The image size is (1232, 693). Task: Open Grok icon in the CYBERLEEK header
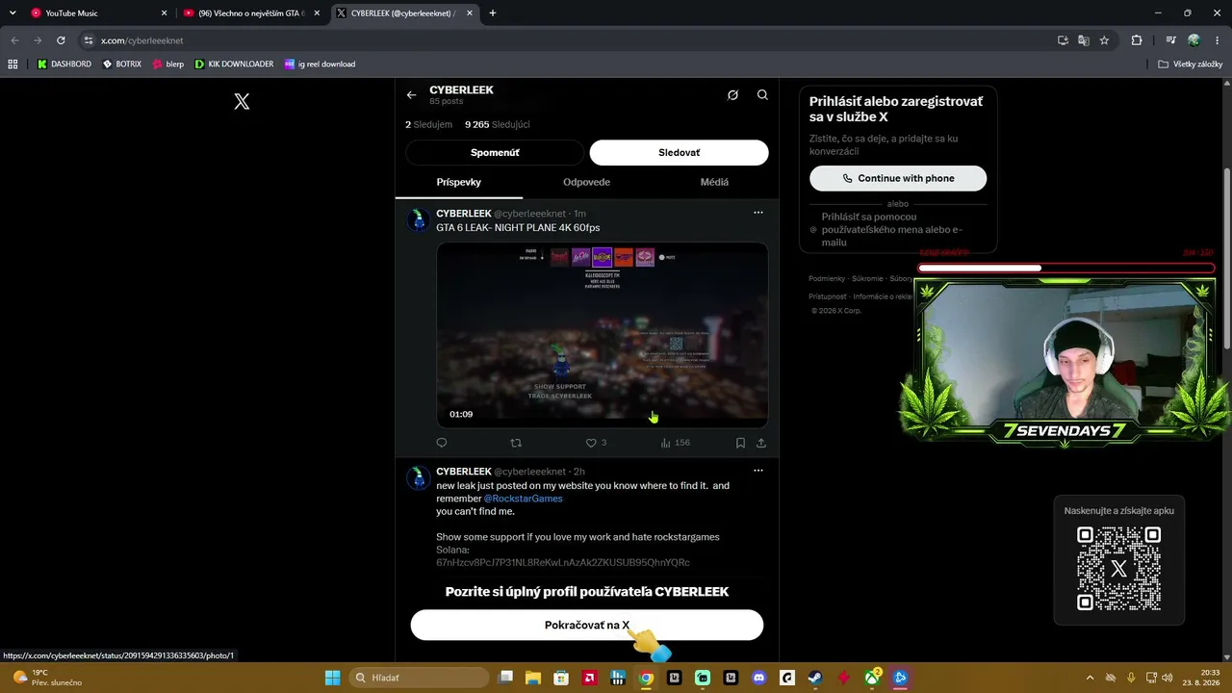[x=732, y=95]
